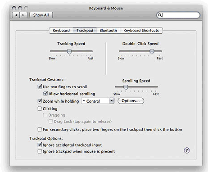This screenshot has width=208, height=172.
Task: Click the Keyboard & Mouse window title
Action: click(x=106, y=8)
